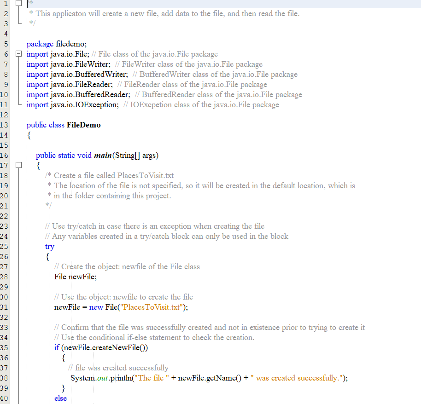Click 'File newFile;' declaration on line 28

coord(76,277)
